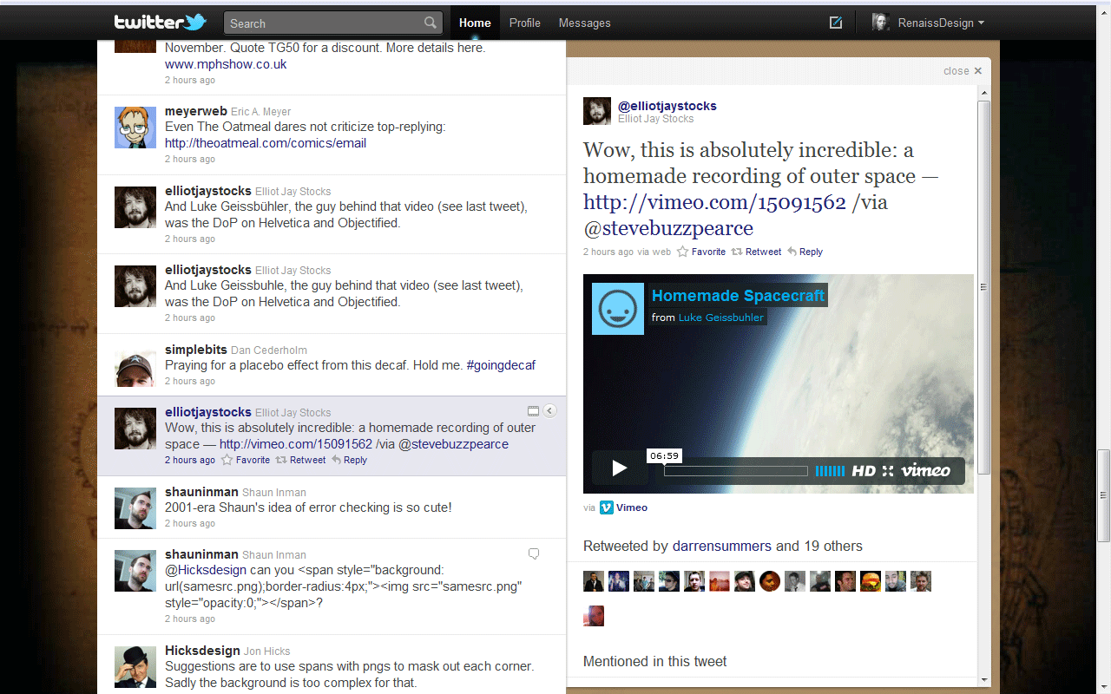
Task: Click the video media icon on highlighted tweet
Action: (x=533, y=411)
